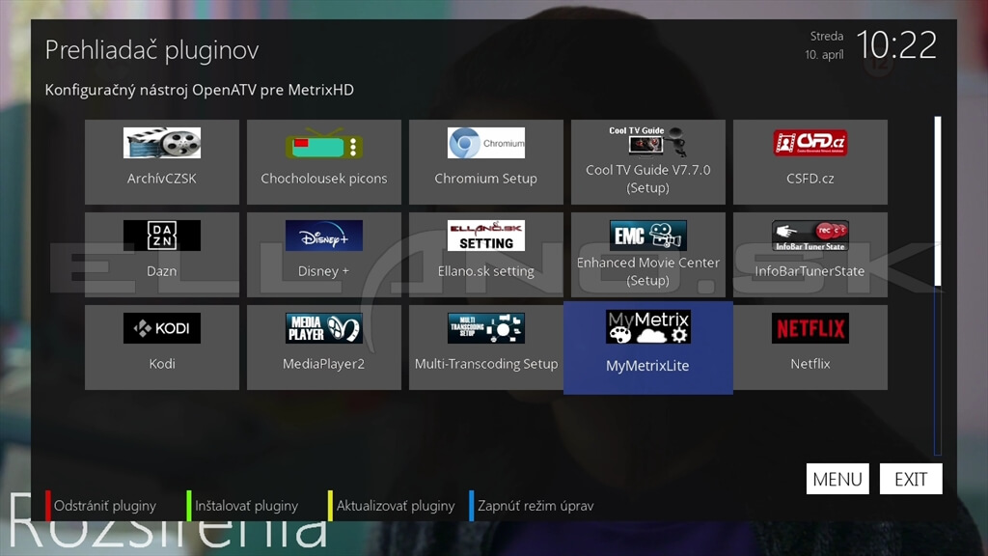Screen dimensions: 988x556
Task: Click the 'Dazn' label
Action: click(162, 271)
